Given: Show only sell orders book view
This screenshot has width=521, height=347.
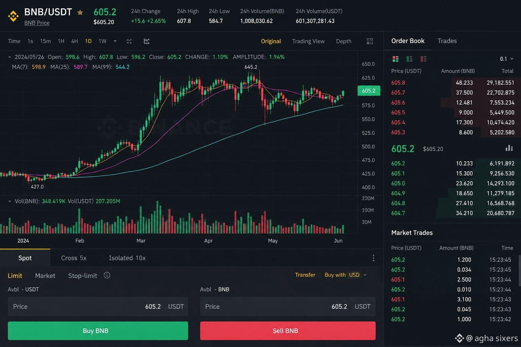Looking at the screenshot, I should [x=423, y=59].
